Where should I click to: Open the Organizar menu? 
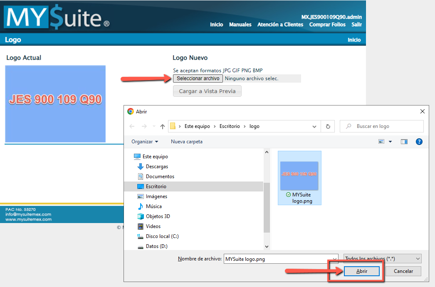[145, 142]
